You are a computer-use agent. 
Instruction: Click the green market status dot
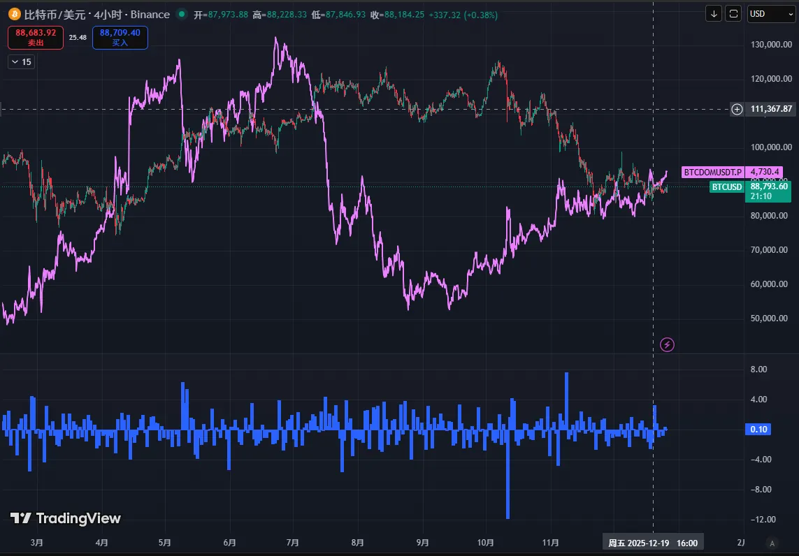coord(182,14)
